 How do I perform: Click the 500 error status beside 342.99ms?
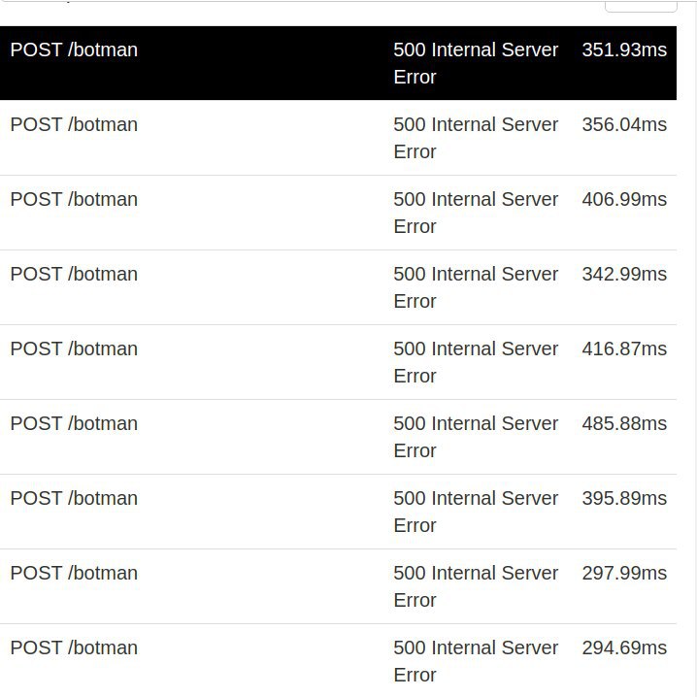476,287
